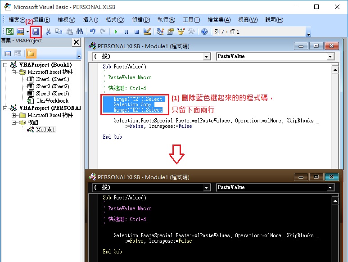Click the Reset (stop) square icon
The width and height of the screenshot is (348, 262).
[137, 32]
